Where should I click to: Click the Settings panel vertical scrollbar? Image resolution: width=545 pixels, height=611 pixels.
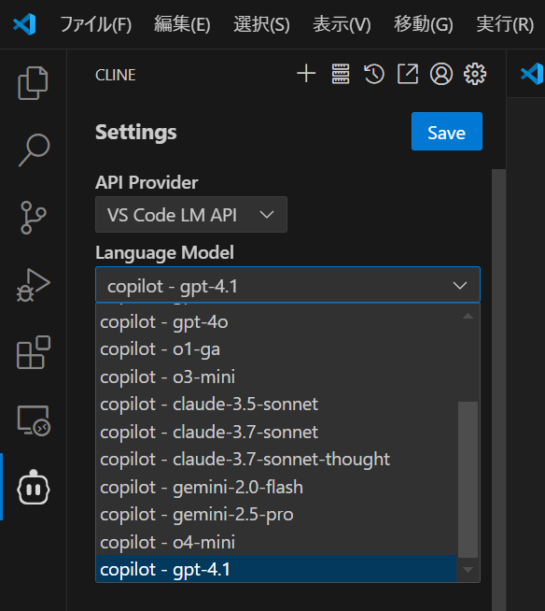point(498,390)
